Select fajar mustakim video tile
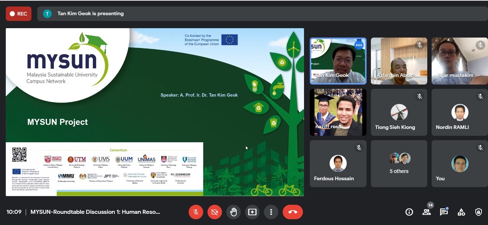 point(459,61)
